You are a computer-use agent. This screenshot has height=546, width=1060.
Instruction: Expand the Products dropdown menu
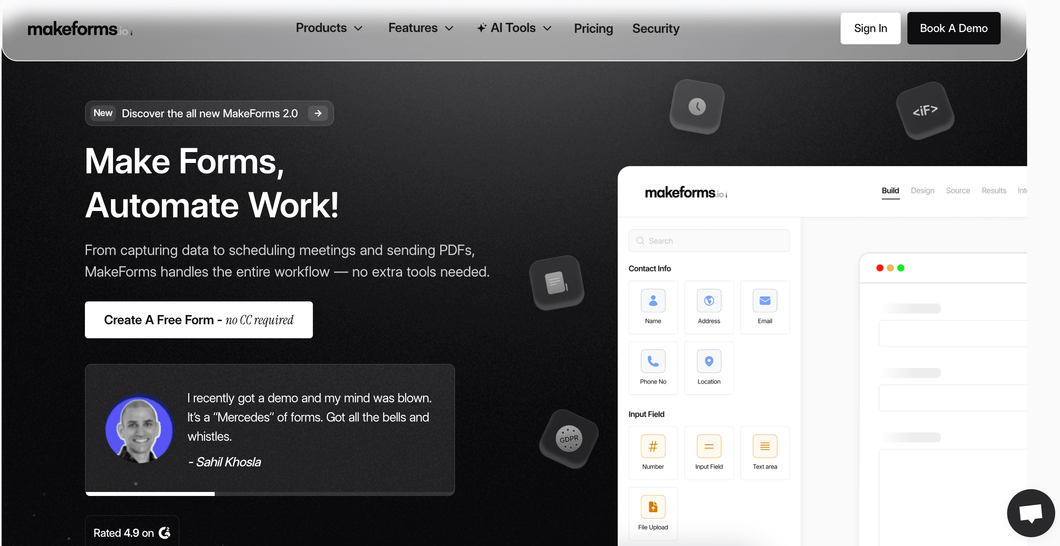(x=329, y=28)
